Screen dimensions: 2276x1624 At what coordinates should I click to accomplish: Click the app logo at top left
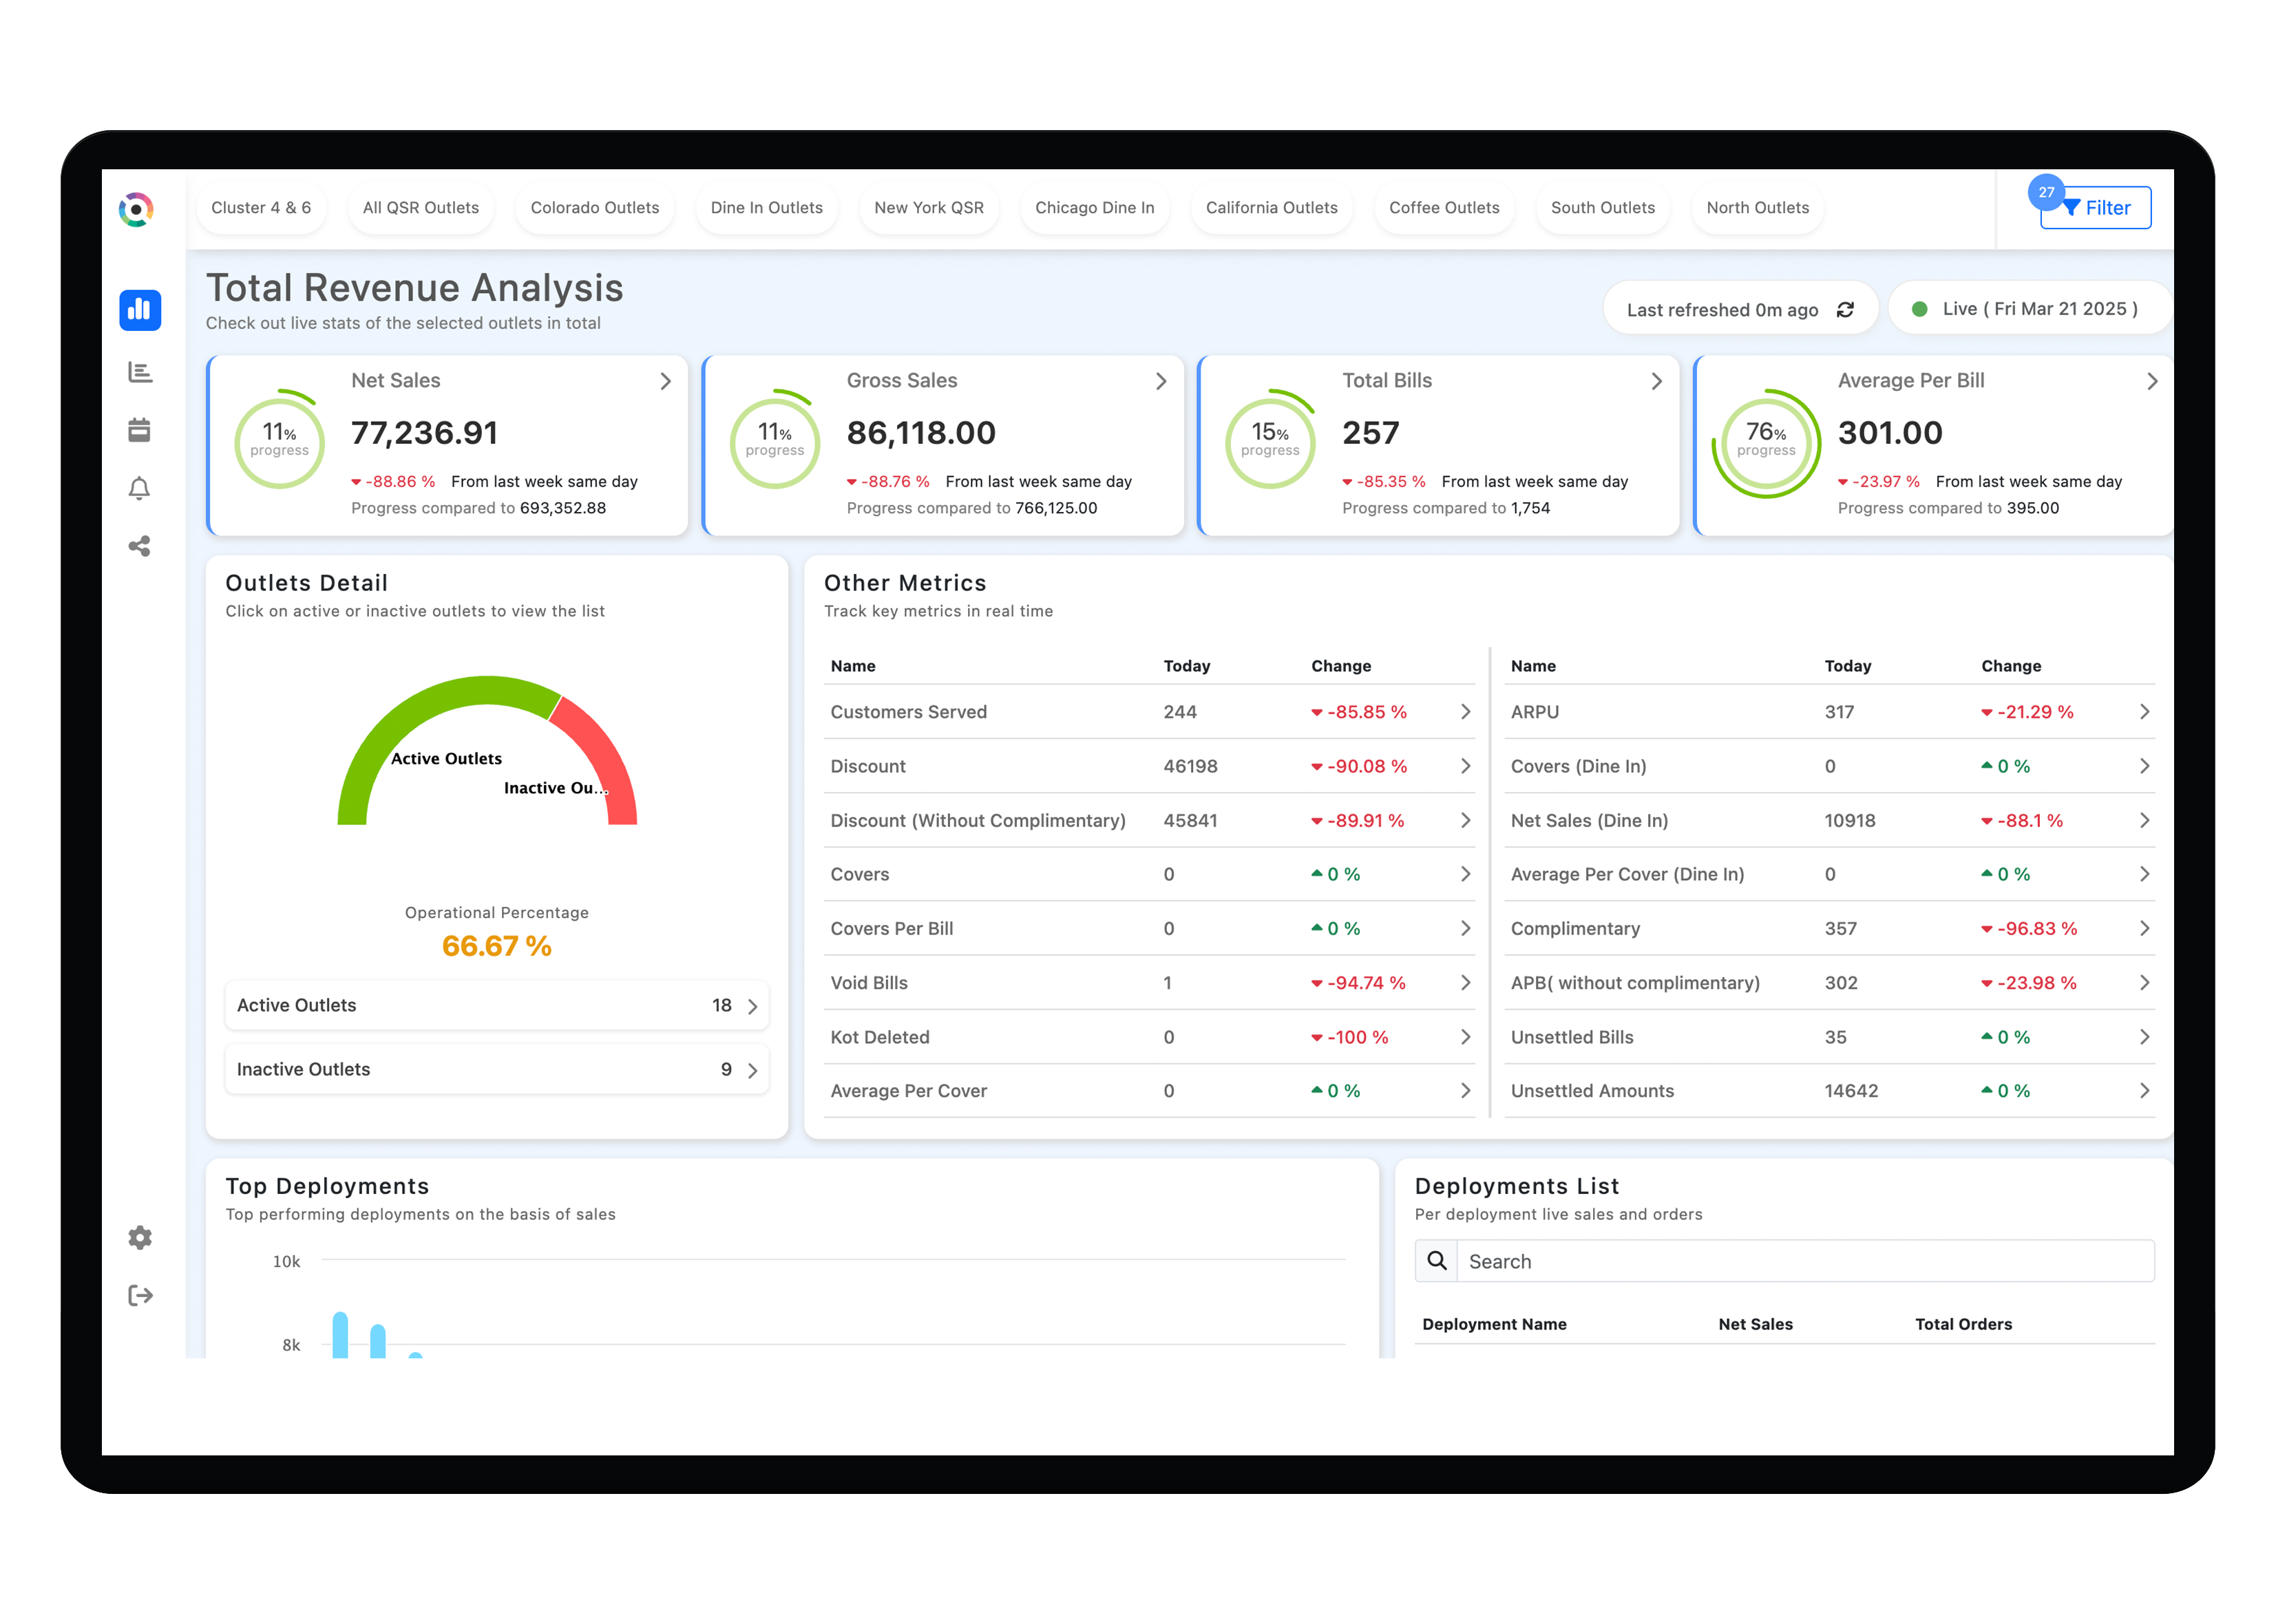coord(136,210)
